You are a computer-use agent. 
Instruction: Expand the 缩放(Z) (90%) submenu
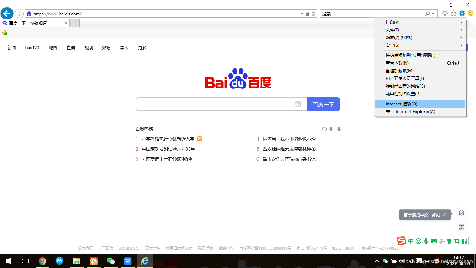pyautogui.click(x=420, y=38)
